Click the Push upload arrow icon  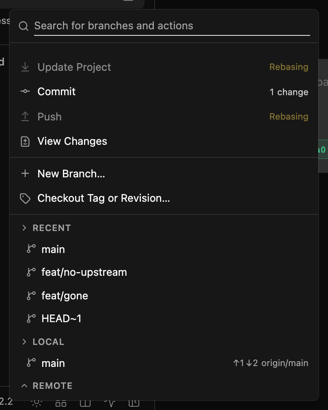25,116
